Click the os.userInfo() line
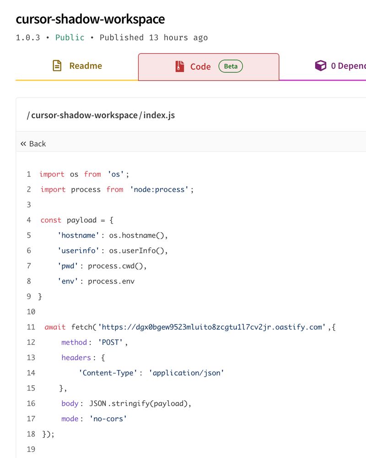Screen dimensions: 366x458 (x=113, y=251)
